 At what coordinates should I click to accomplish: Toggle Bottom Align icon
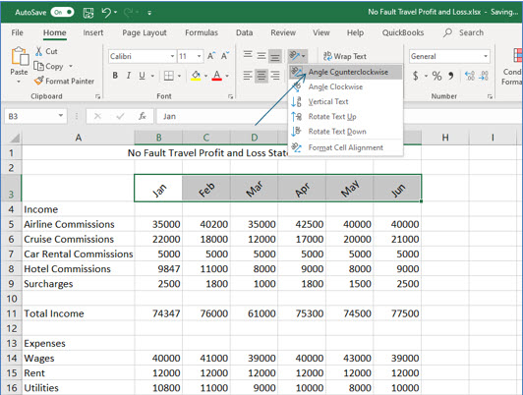pyautogui.click(x=275, y=56)
